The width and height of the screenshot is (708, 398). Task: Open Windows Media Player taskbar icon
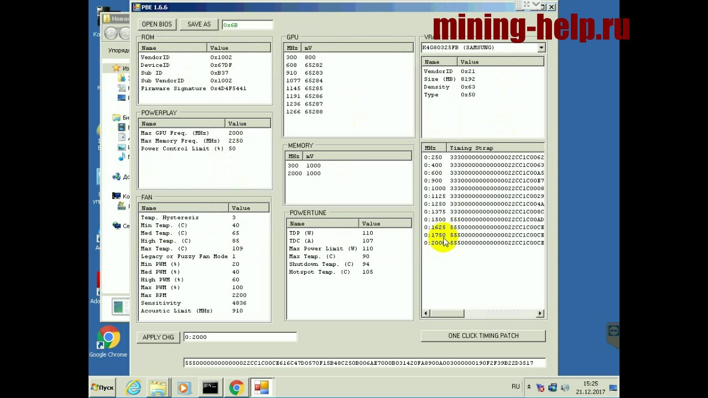pyautogui.click(x=184, y=387)
